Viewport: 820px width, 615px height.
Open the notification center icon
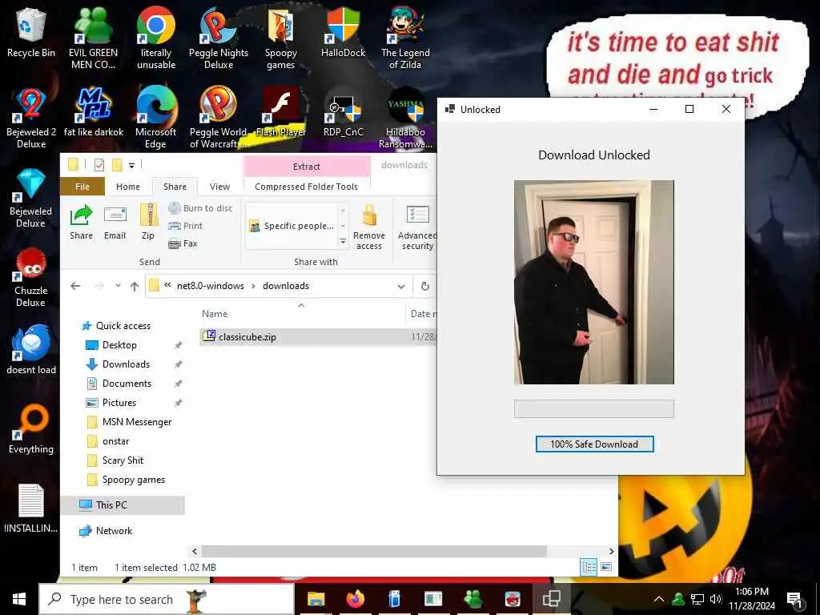[794, 600]
